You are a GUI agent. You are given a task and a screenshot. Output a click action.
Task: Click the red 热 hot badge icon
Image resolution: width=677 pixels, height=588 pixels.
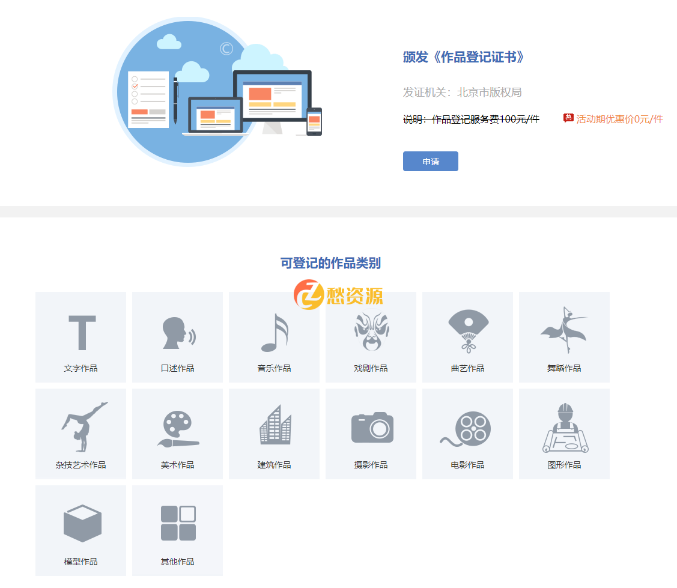568,118
